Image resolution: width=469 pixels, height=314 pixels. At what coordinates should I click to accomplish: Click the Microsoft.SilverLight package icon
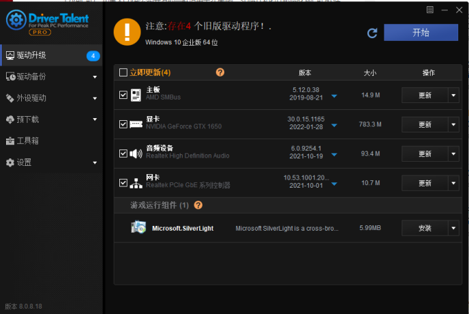(138, 227)
